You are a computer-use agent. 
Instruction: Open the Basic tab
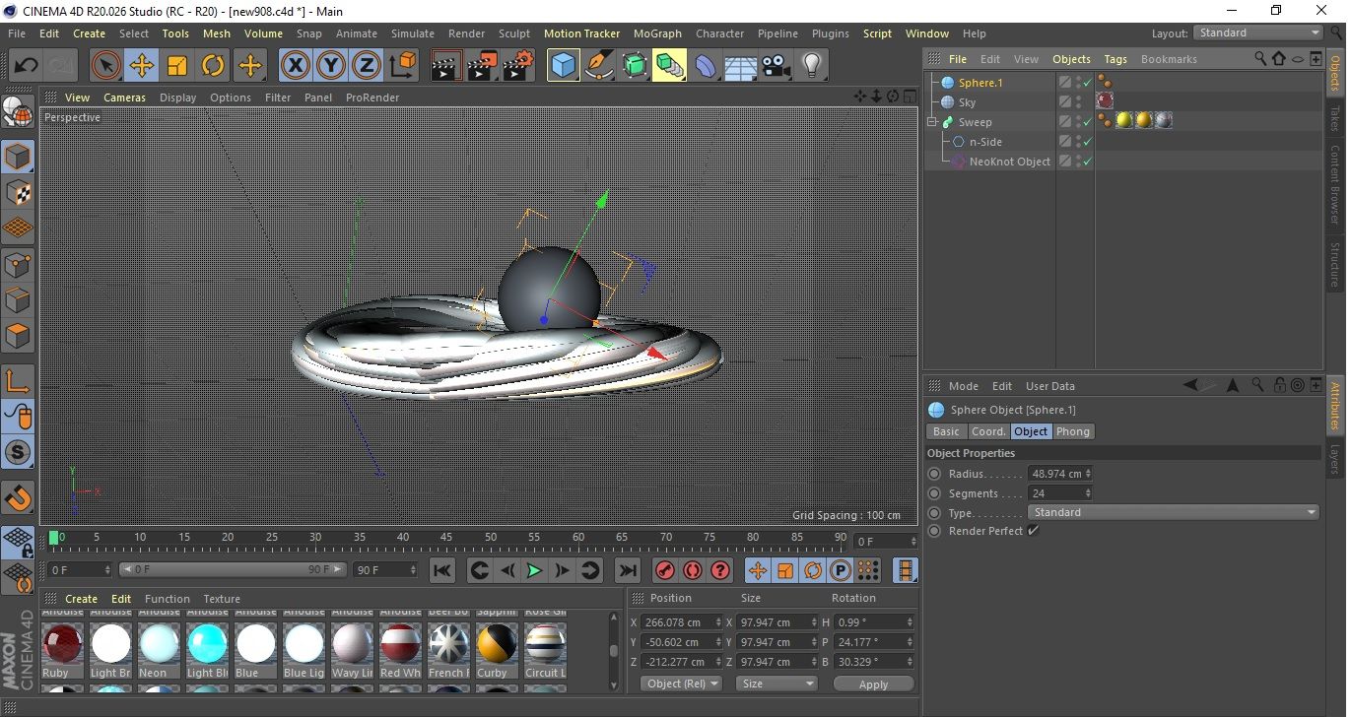(x=946, y=431)
